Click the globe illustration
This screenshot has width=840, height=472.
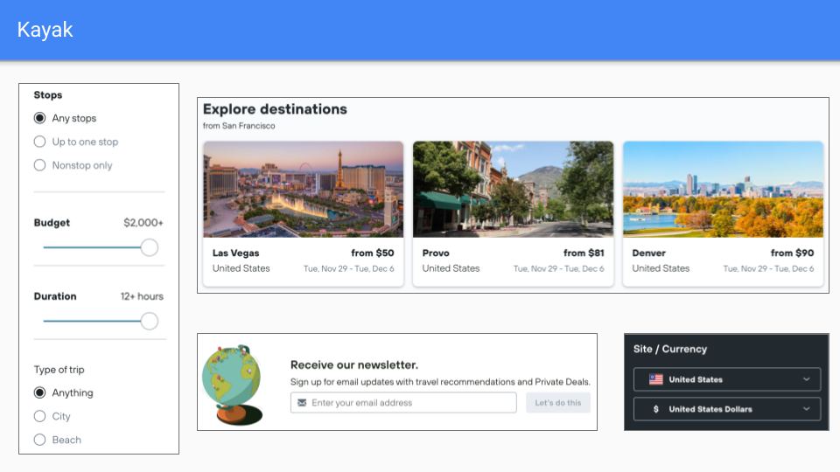(x=233, y=385)
